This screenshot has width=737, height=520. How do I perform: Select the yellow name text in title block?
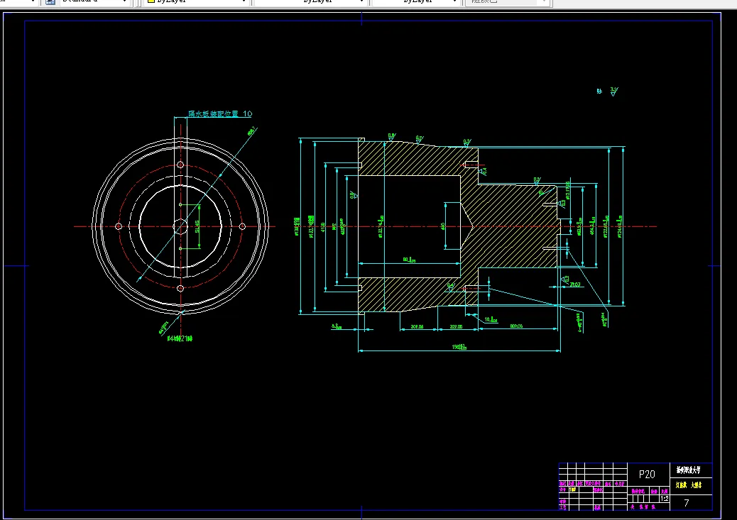689,485
